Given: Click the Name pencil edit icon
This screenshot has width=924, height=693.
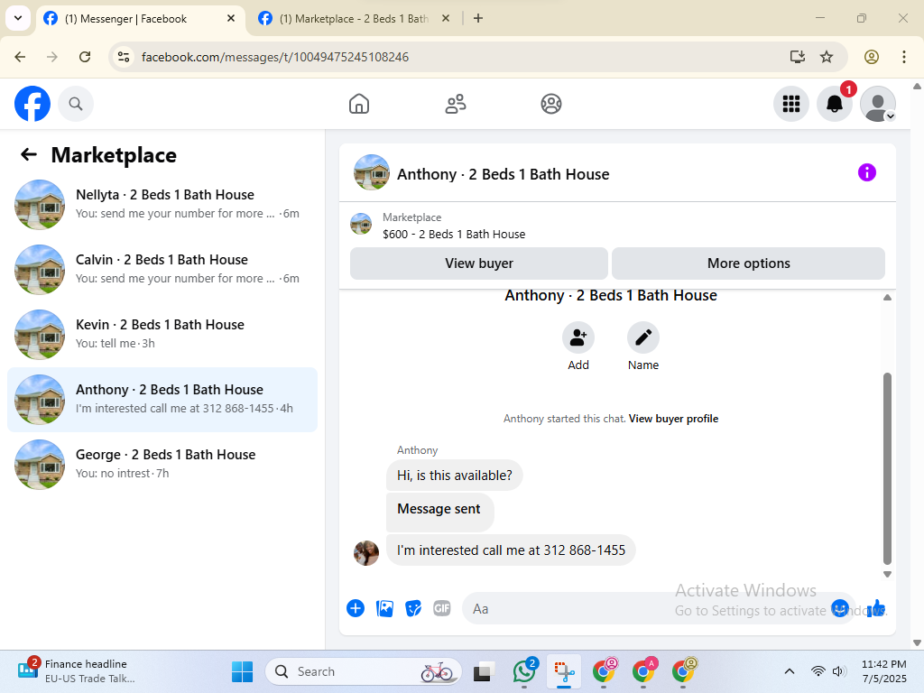Looking at the screenshot, I should click(x=642, y=337).
